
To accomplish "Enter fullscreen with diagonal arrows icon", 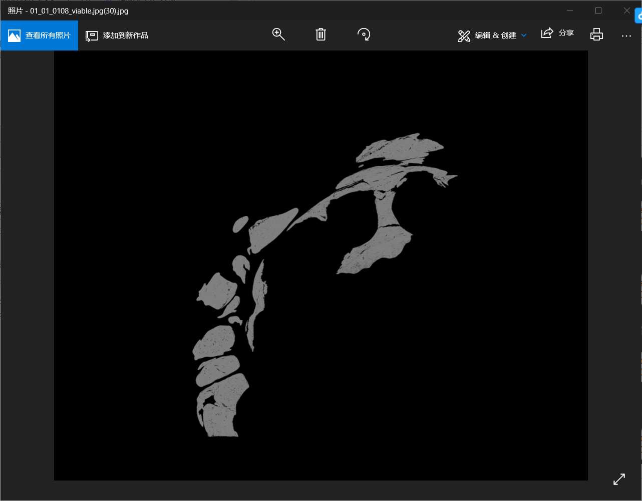I will click(x=619, y=479).
